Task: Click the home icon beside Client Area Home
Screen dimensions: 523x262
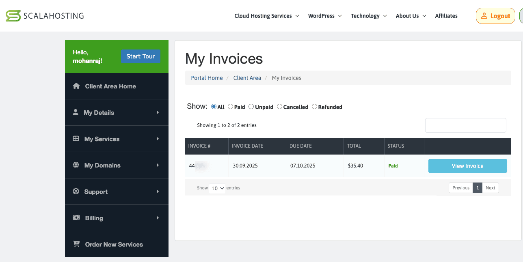Action: (x=76, y=86)
